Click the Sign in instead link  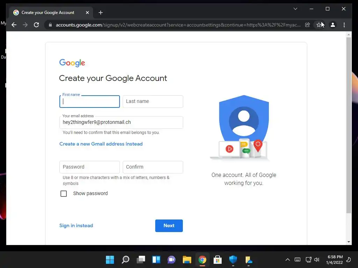coord(76,225)
